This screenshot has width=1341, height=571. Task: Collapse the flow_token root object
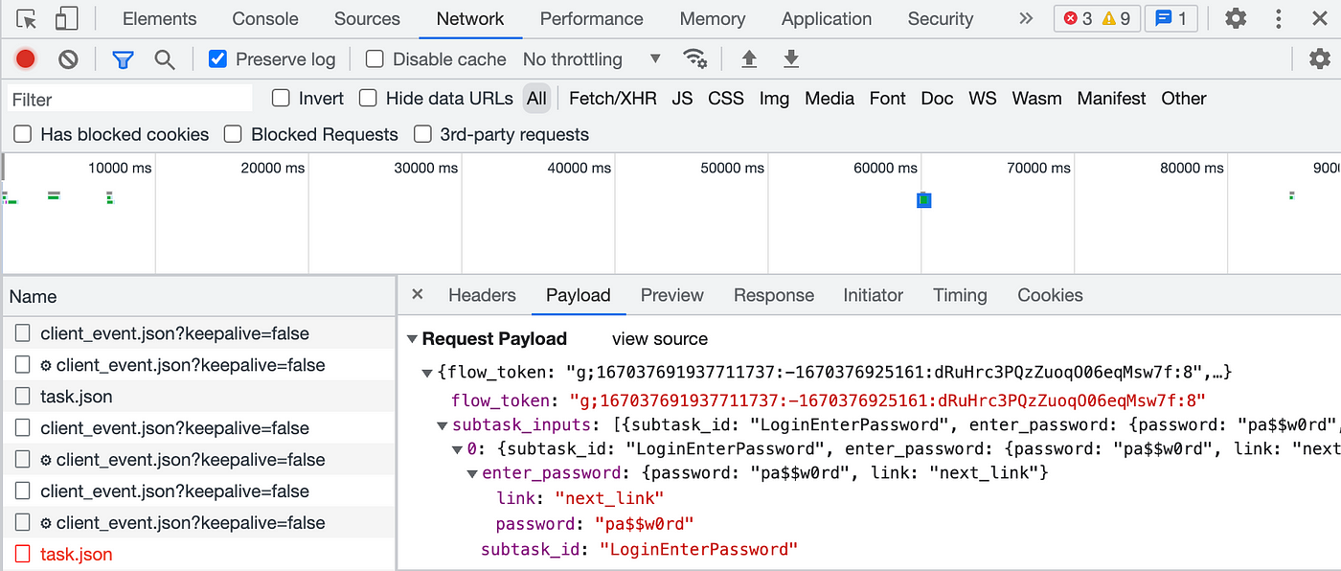[x=428, y=372]
